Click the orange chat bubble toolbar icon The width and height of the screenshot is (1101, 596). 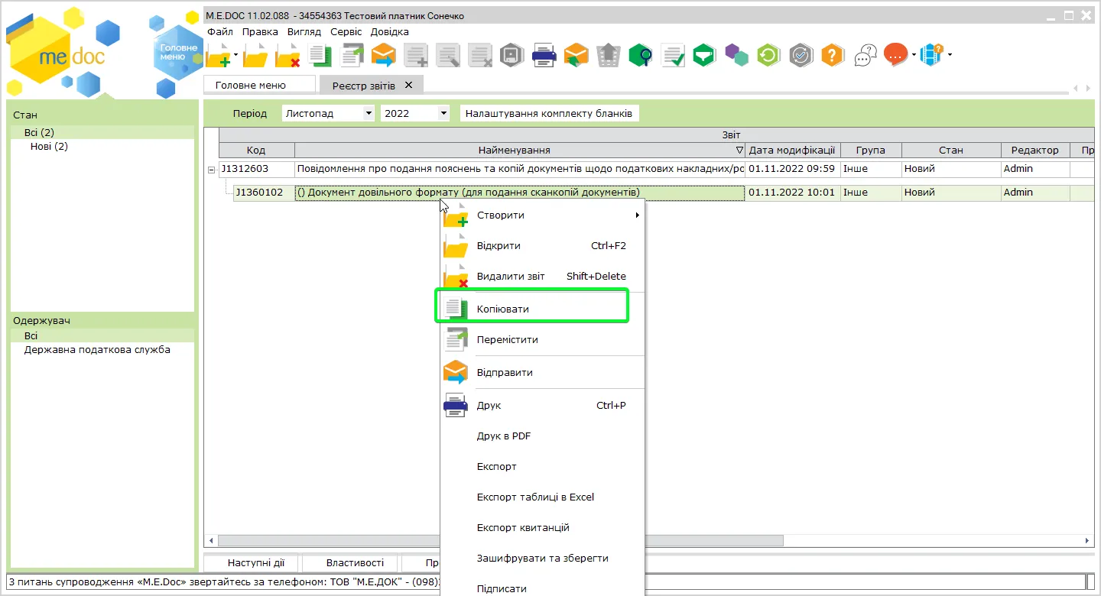pos(895,55)
